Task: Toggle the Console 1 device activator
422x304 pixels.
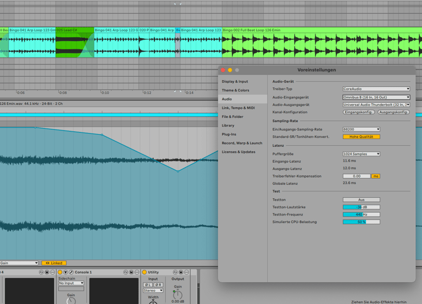Action: 60,272
